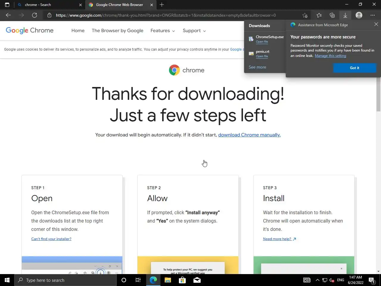The image size is (381, 286).
Task: Click the muted volume tray icon
Action: 332,280
